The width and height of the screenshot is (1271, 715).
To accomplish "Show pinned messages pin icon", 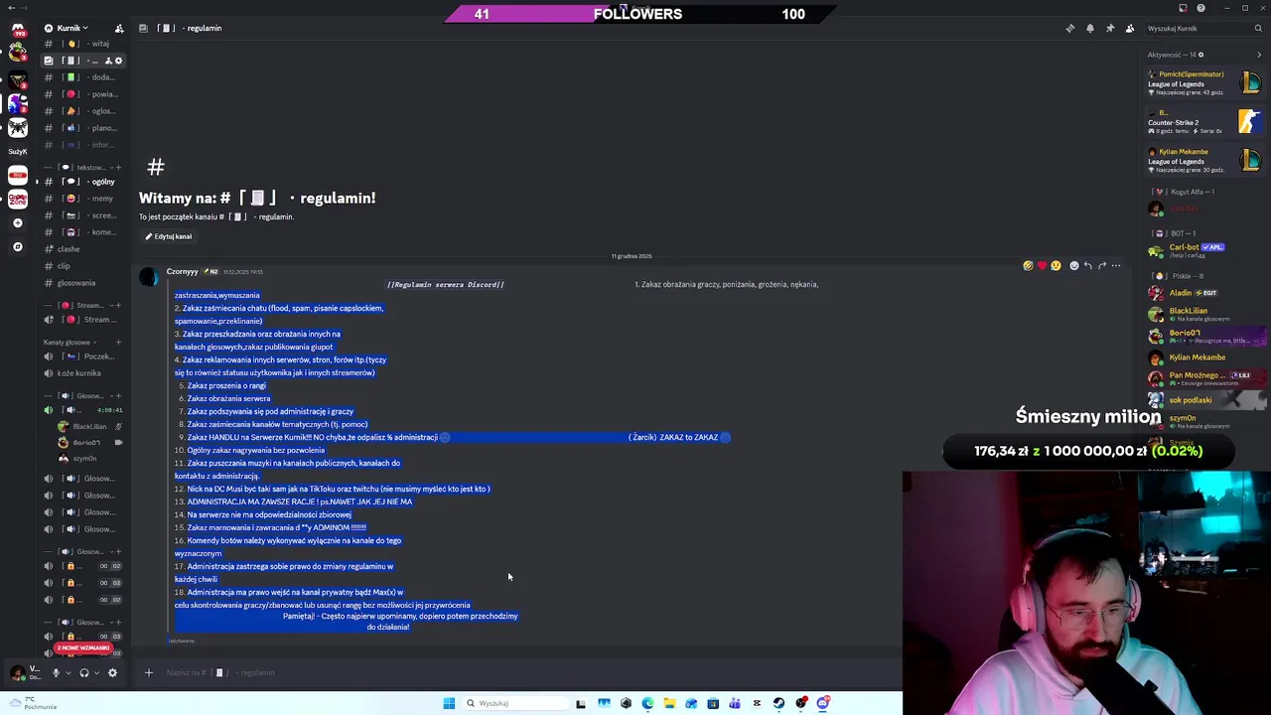I will (1109, 28).
